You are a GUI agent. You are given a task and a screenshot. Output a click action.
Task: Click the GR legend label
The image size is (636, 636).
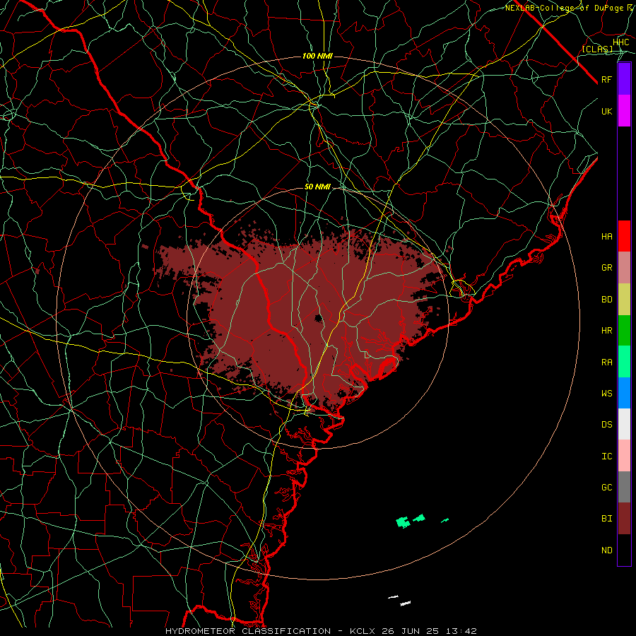coord(606,268)
